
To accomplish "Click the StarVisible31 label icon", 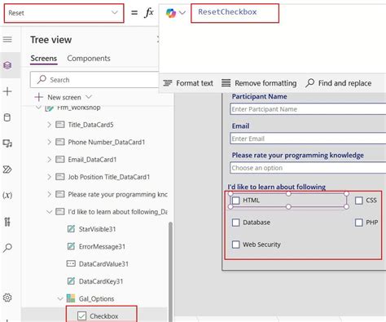I will (71, 229).
